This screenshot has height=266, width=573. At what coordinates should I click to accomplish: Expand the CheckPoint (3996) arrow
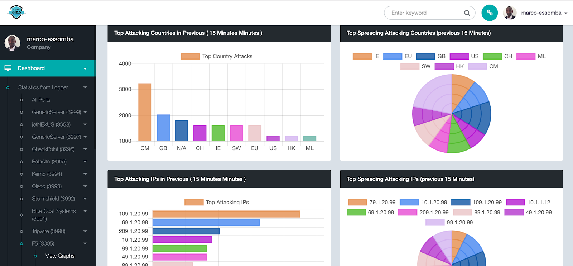pos(85,149)
